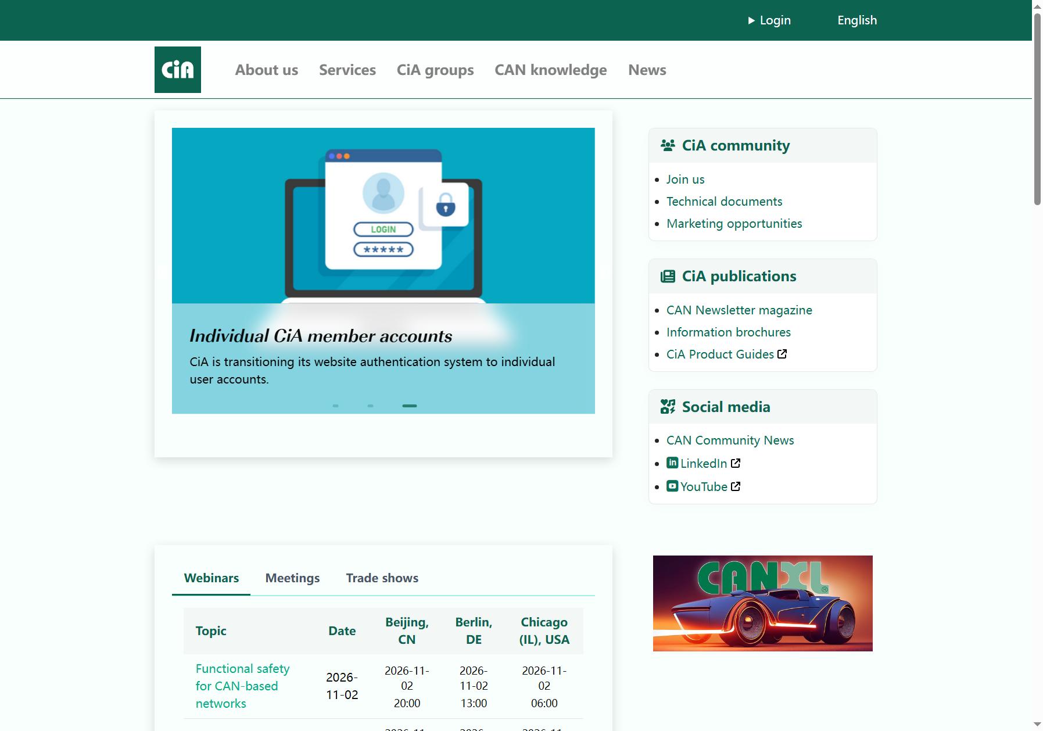
Task: Click the Berlin, DE column header
Action: (x=474, y=631)
